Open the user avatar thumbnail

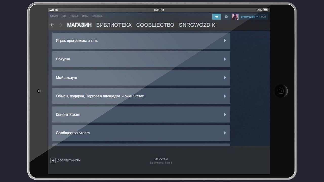(x=235, y=17)
